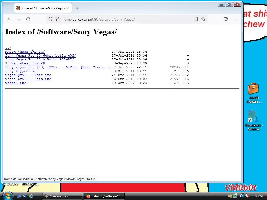Download vegas8.exe

point(16,83)
